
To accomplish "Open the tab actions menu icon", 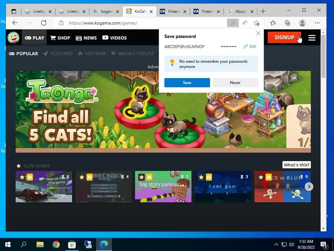I will pos(14,11).
